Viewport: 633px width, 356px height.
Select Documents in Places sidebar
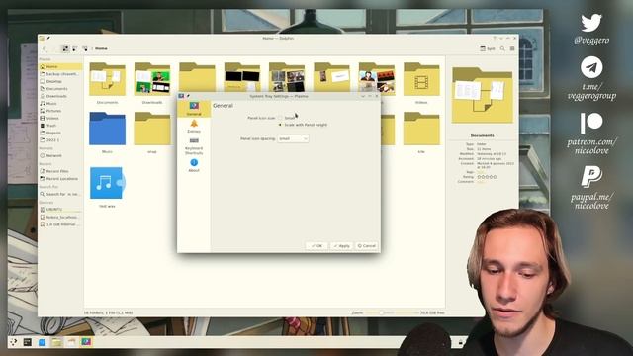tap(60, 89)
